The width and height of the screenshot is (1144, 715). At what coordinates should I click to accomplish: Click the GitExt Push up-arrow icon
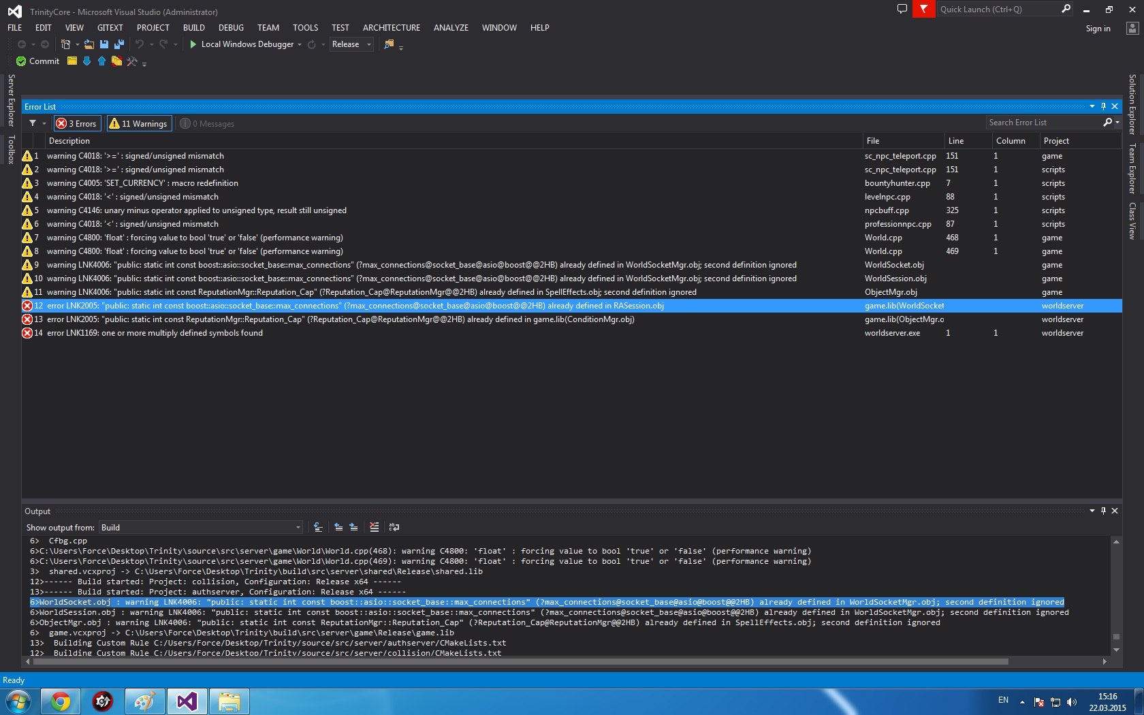click(x=101, y=61)
